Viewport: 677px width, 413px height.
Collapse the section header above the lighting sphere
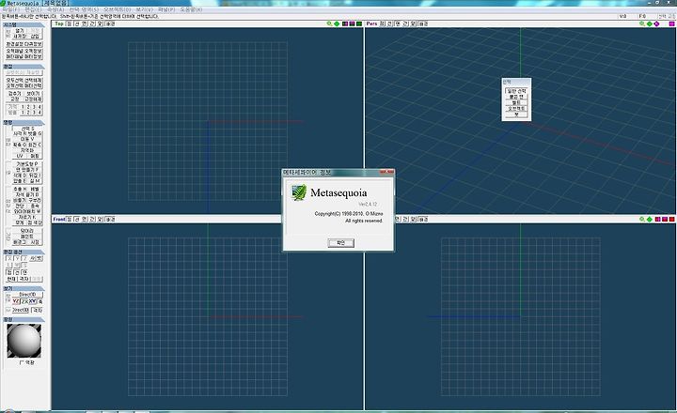tap(24, 319)
